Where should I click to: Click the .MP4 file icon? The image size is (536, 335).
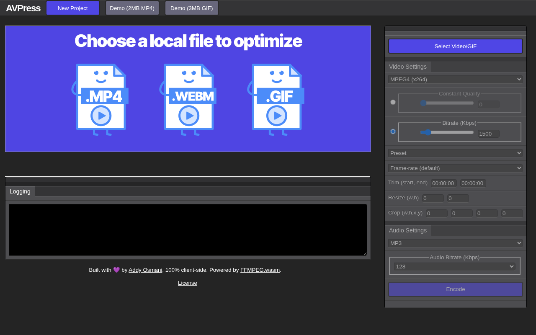click(100, 99)
